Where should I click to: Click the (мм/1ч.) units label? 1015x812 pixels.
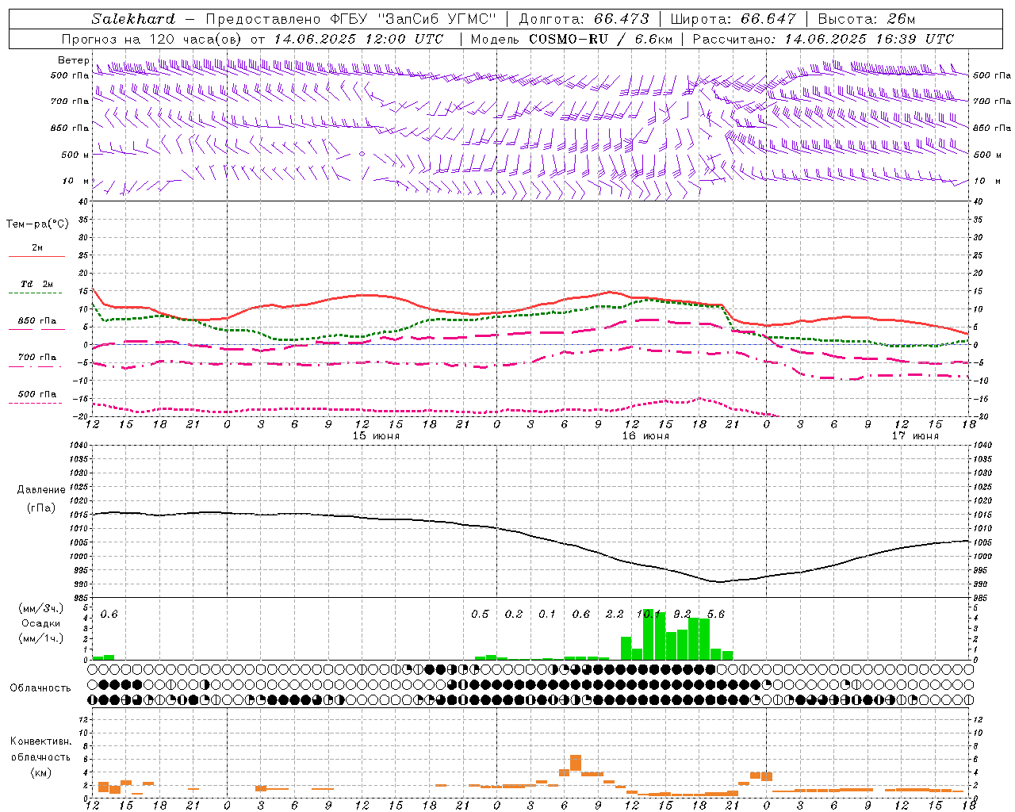[41, 638]
